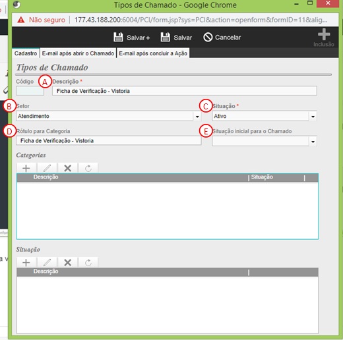The width and height of the screenshot is (343, 340).
Task: Click the edit pencil in Situação toolbar
Action: click(47, 262)
